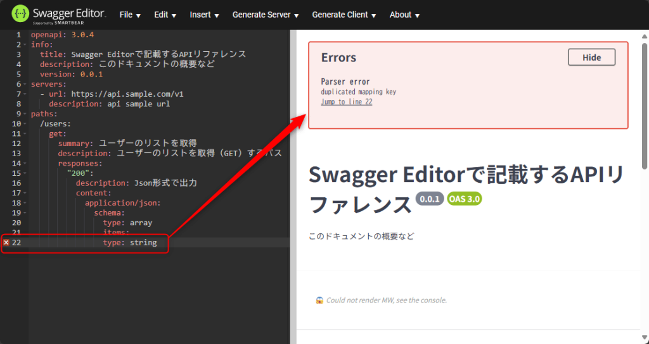This screenshot has width=649, height=344.
Task: Collapse the responses block on line 14
Action: pos(25,163)
